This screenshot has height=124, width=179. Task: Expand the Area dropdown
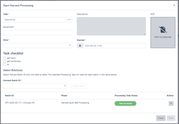38,46
